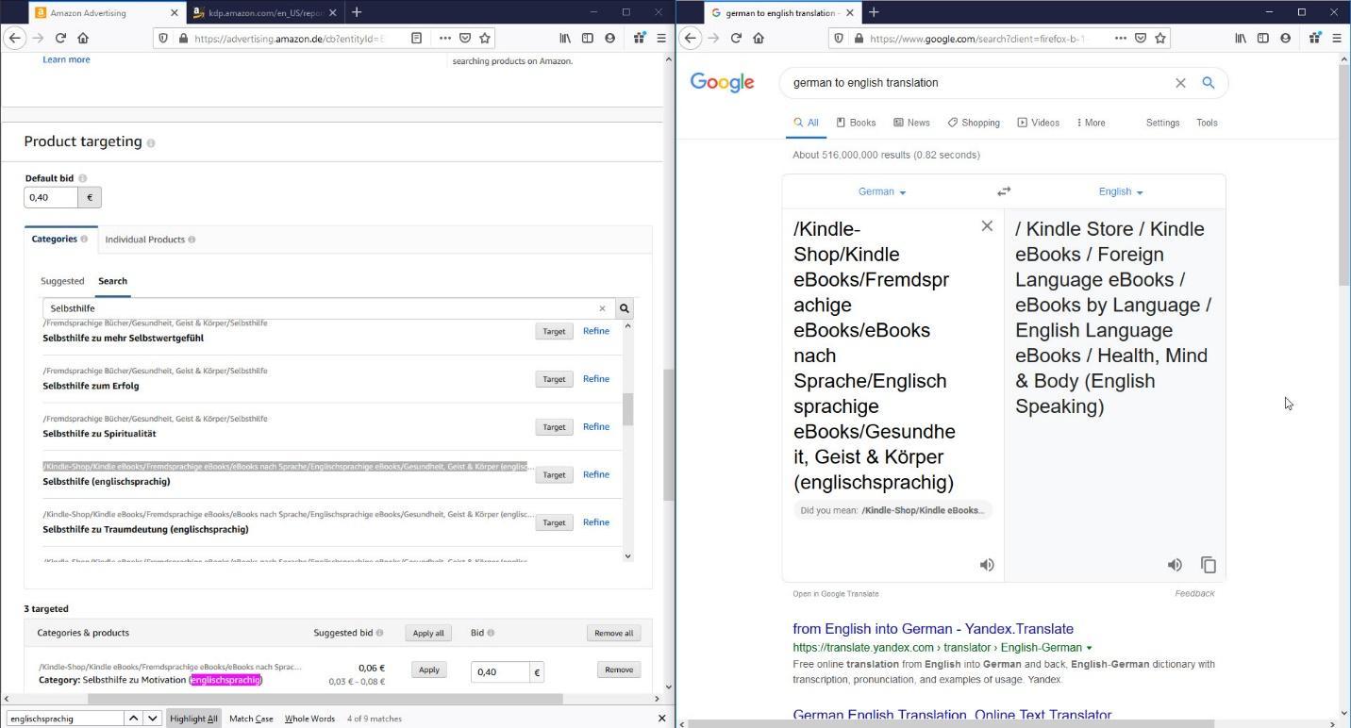Copy the English translation text

click(x=1208, y=565)
